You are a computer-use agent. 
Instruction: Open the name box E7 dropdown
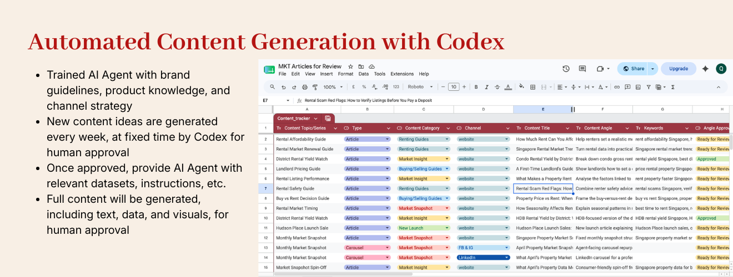click(288, 100)
